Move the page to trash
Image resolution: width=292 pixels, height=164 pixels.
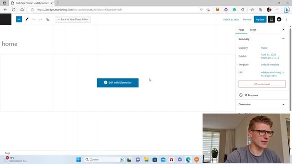262,84
